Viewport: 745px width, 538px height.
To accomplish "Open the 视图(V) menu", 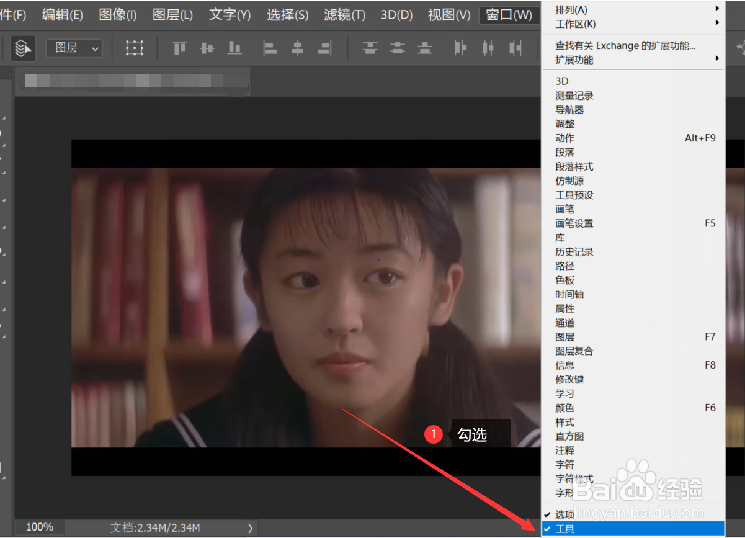I will coord(449,14).
